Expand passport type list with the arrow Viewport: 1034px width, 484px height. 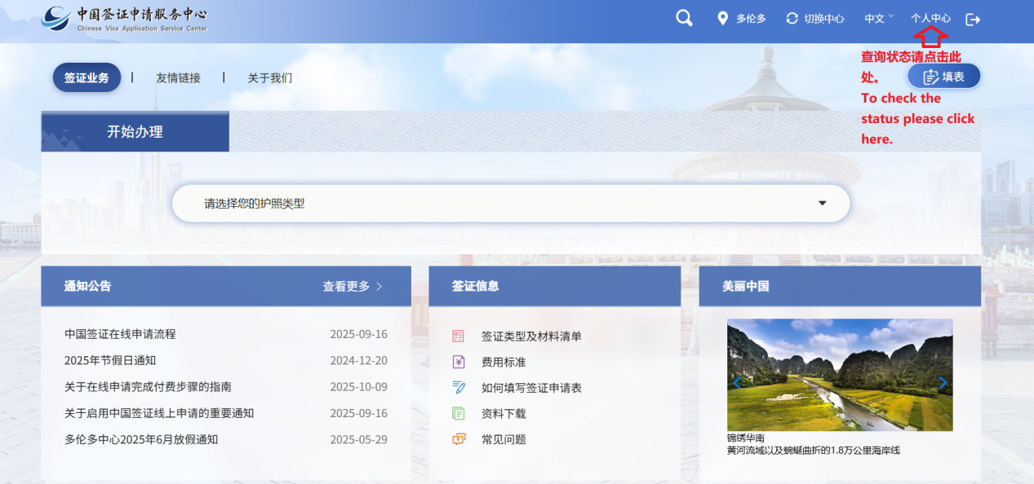[822, 203]
